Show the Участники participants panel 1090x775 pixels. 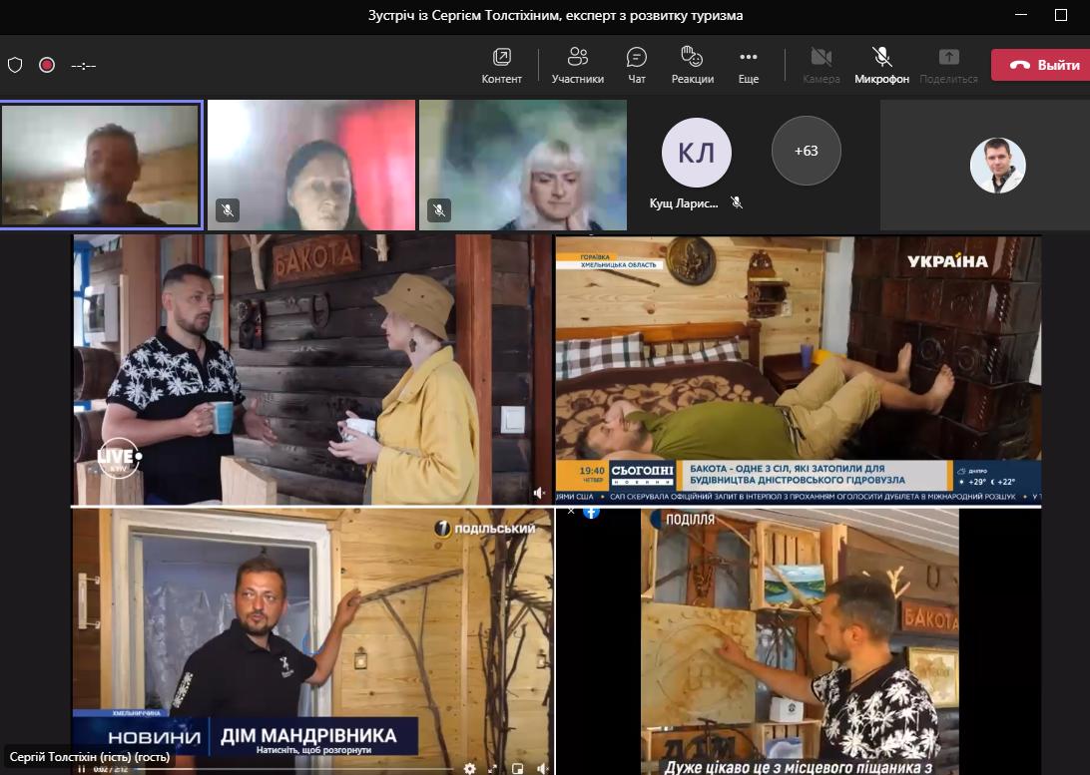(577, 65)
